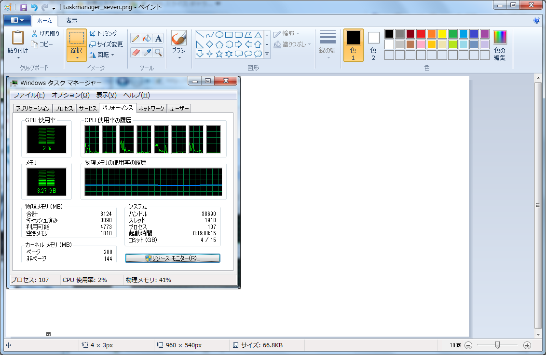Pick the Pentagon shape

(219, 44)
